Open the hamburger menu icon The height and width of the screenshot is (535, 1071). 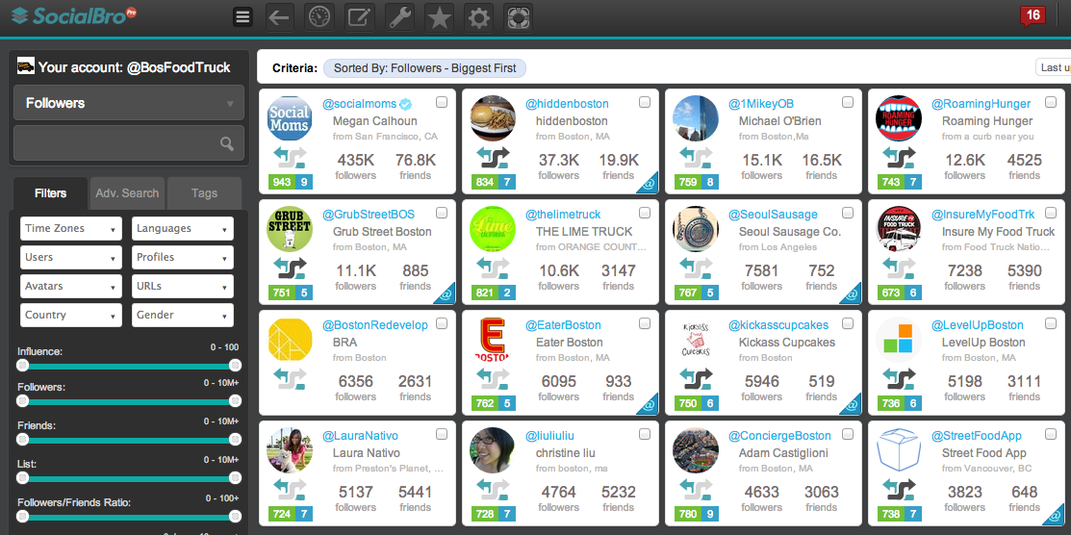(x=242, y=17)
